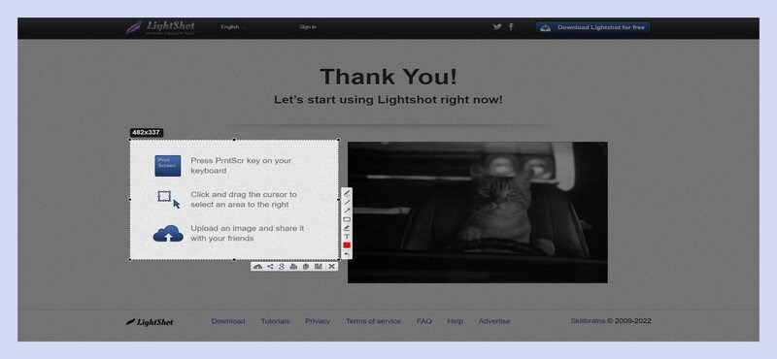Screen dimensions: 777x359
Task: Click the Thank You! heading
Action: coord(388,77)
